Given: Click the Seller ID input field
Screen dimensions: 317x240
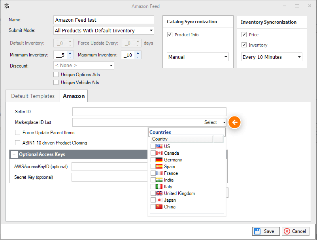Looking at the screenshot, I should tap(149, 112).
